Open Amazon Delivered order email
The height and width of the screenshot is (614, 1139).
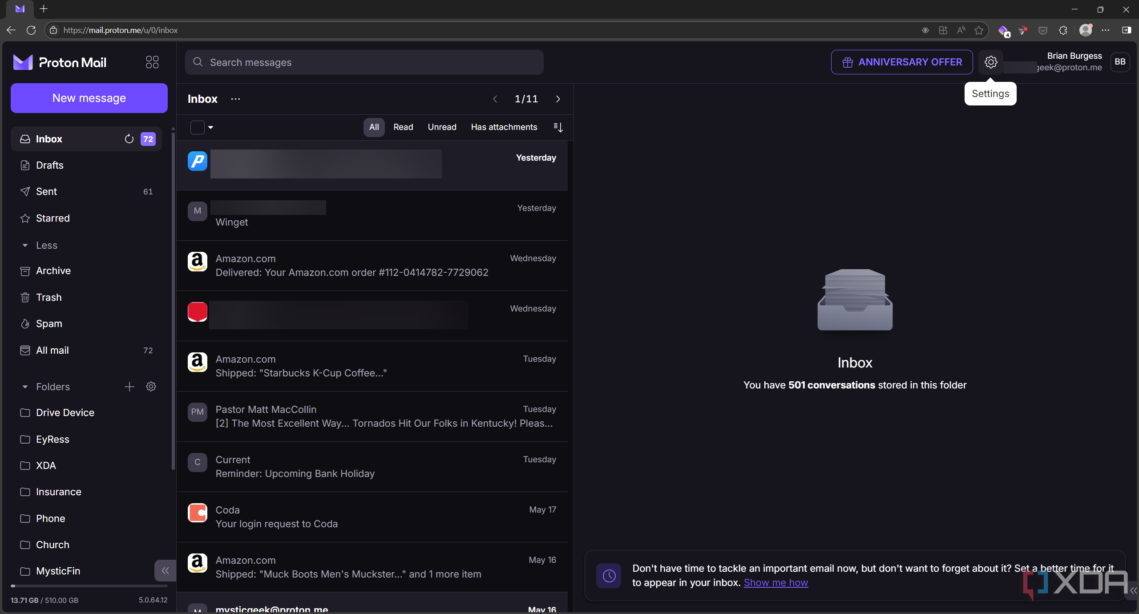pyautogui.click(x=372, y=266)
